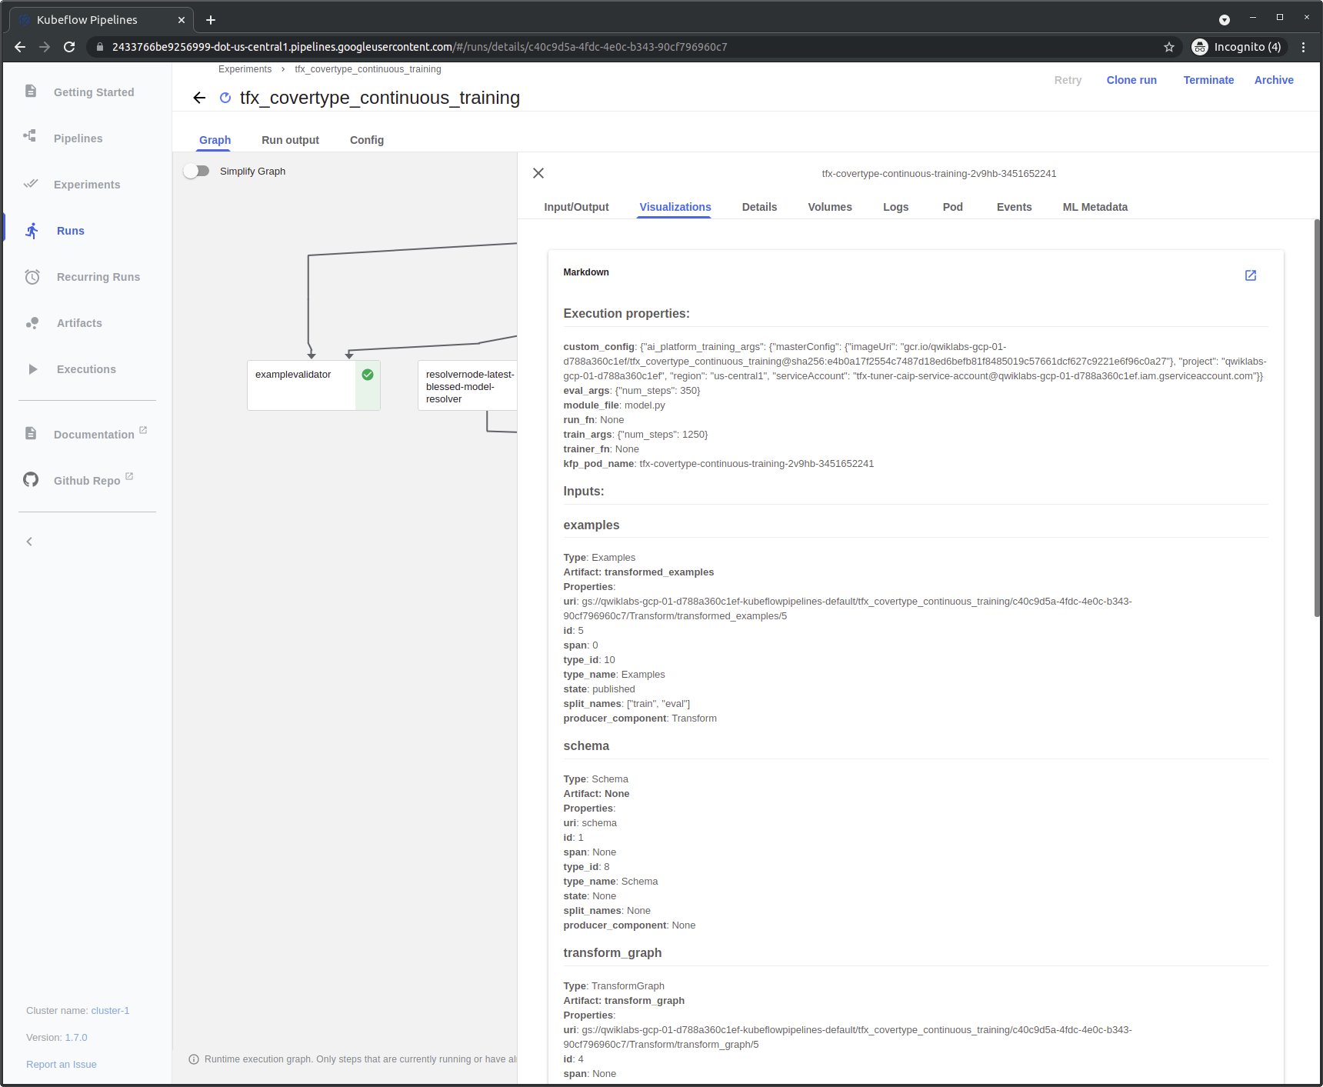The height and width of the screenshot is (1087, 1323).
Task: Open Github Repo sidebar label
Action: click(87, 481)
